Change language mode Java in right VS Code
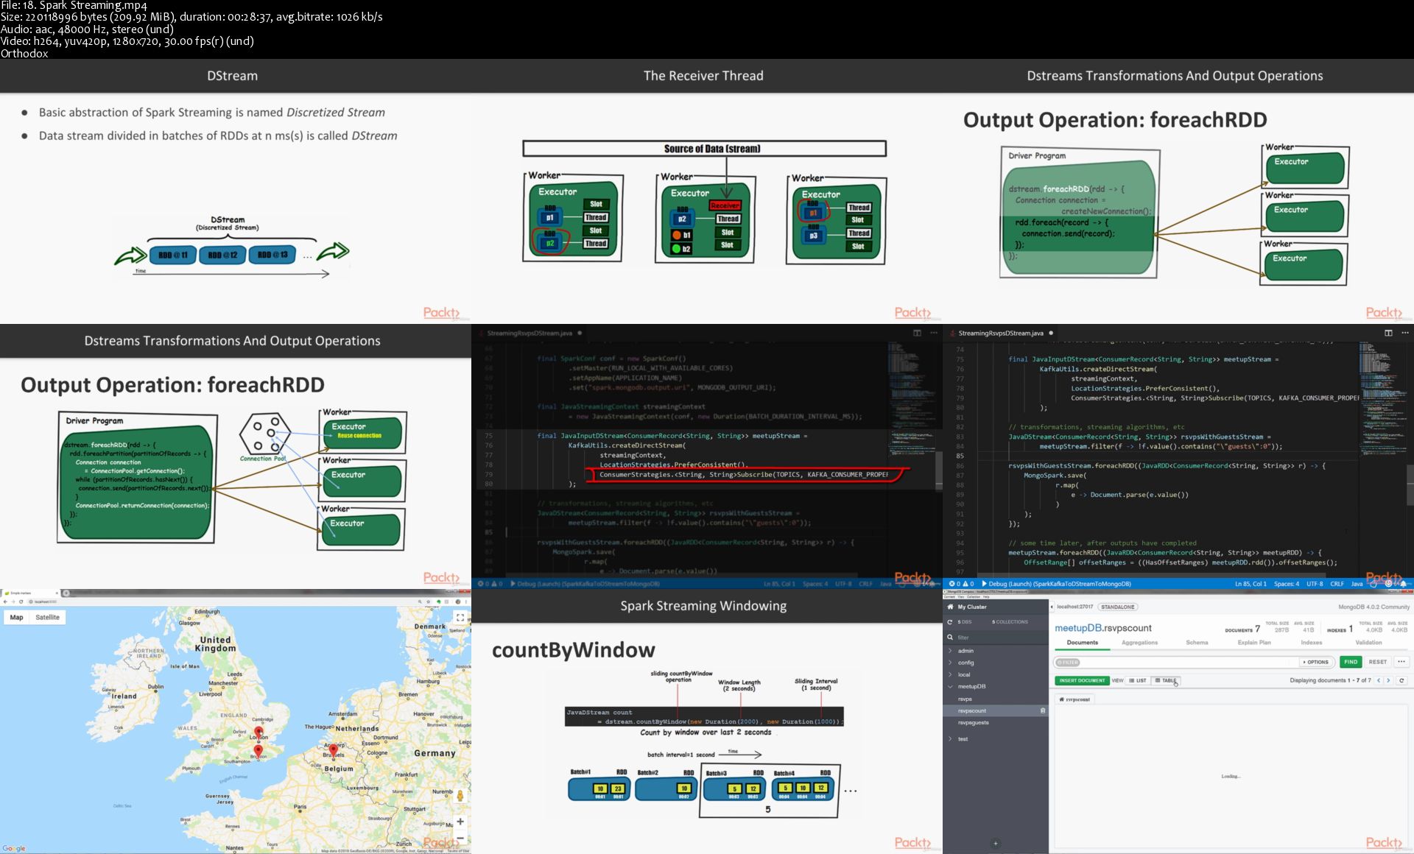1414x854 pixels. coord(1357,584)
